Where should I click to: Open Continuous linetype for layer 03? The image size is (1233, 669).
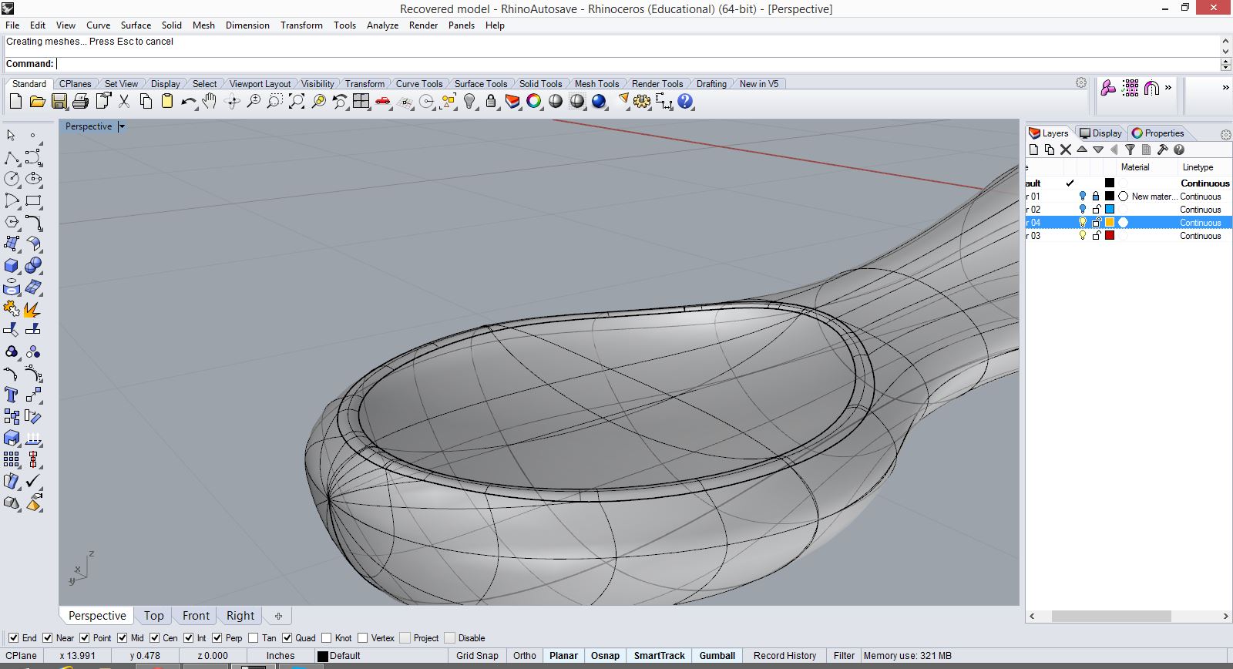(x=1200, y=236)
